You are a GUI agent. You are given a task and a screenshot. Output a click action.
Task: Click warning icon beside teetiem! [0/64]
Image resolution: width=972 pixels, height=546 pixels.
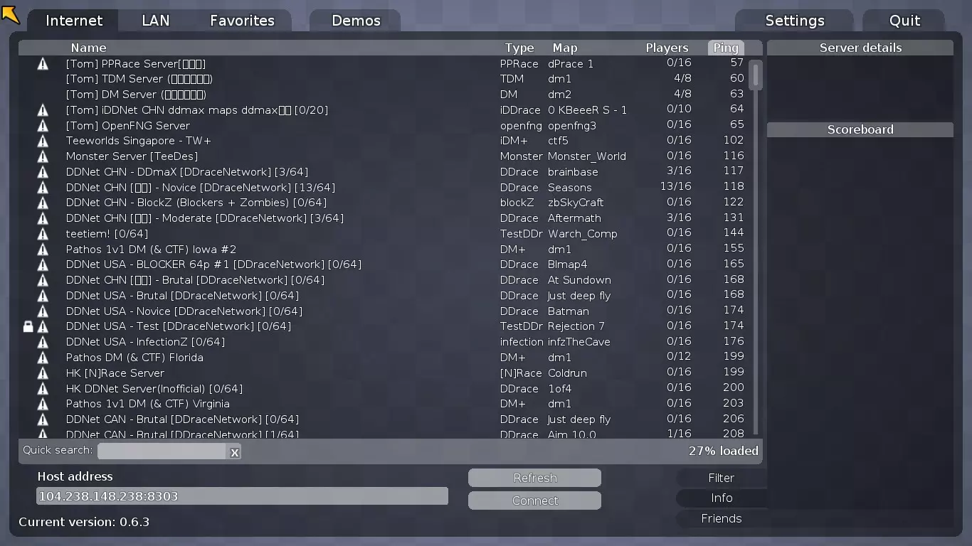point(43,234)
